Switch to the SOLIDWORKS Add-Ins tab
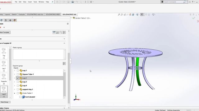 tap(35, 14)
